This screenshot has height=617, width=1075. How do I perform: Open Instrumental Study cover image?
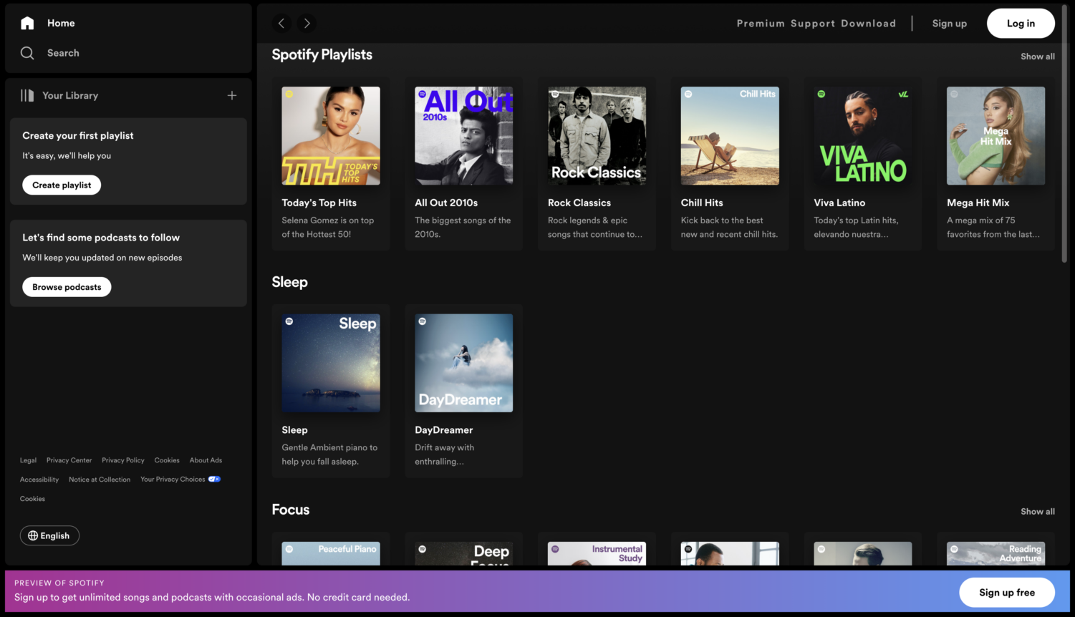(x=597, y=553)
